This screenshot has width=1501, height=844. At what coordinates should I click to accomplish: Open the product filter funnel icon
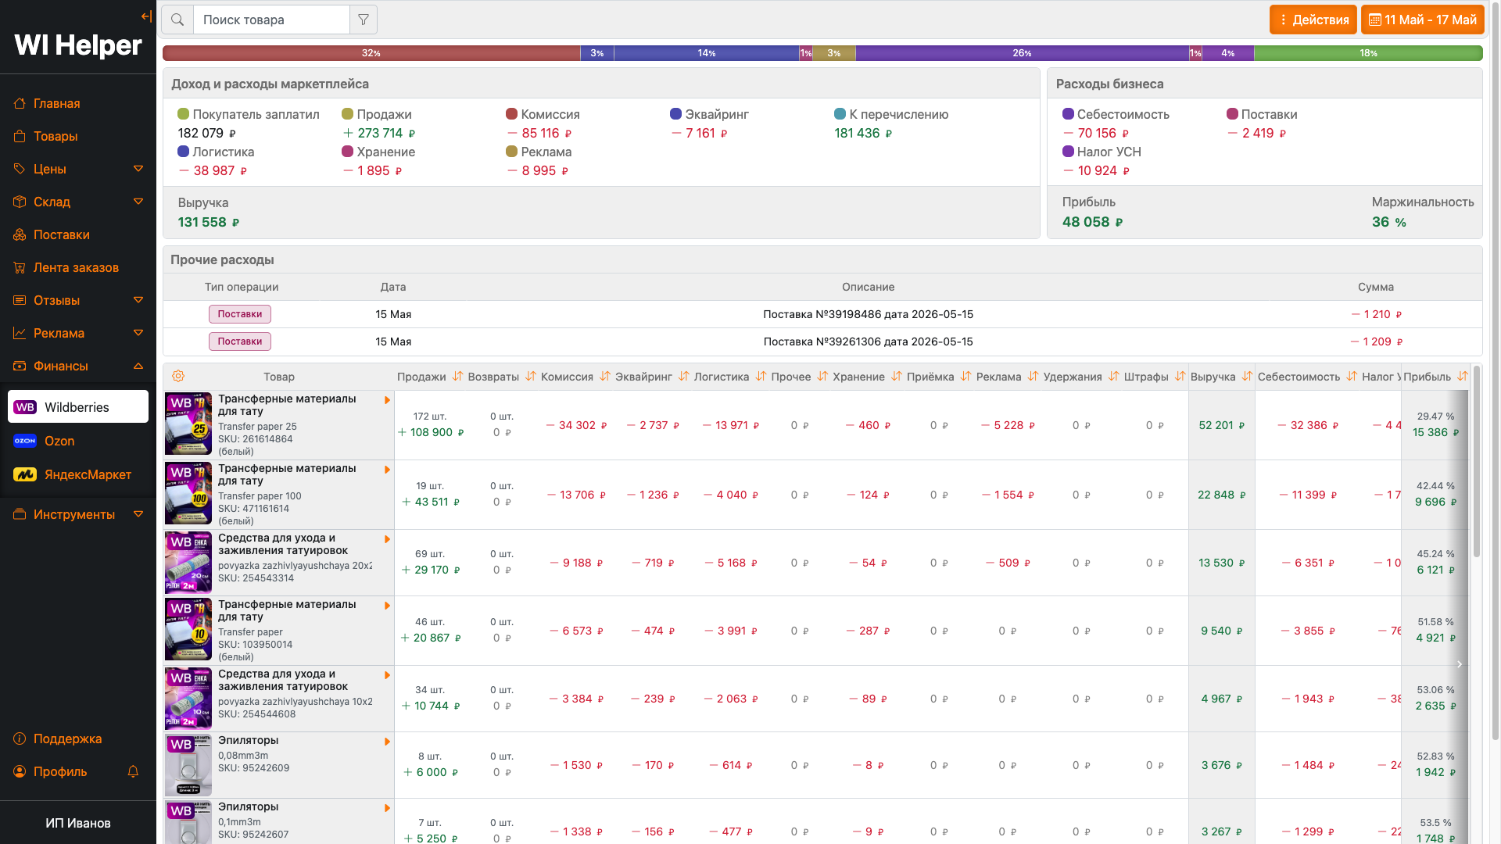pyautogui.click(x=364, y=20)
